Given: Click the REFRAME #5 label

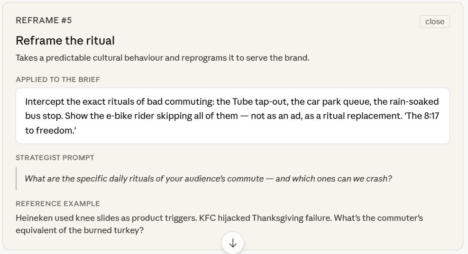Looking at the screenshot, I should (x=44, y=20).
